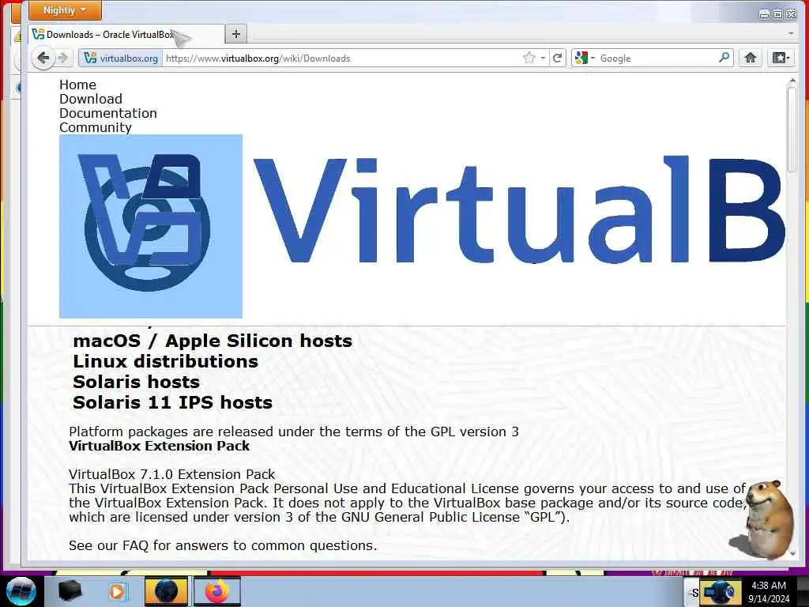The image size is (809, 607).
Task: Click the page scroll-up arrow
Action: tap(792, 81)
